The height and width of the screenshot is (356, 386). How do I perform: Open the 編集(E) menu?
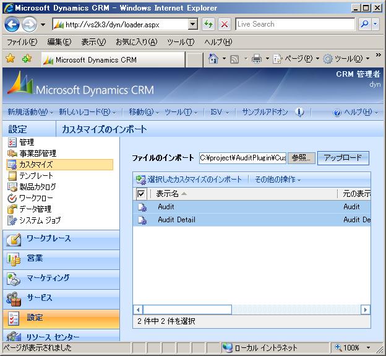(x=59, y=42)
